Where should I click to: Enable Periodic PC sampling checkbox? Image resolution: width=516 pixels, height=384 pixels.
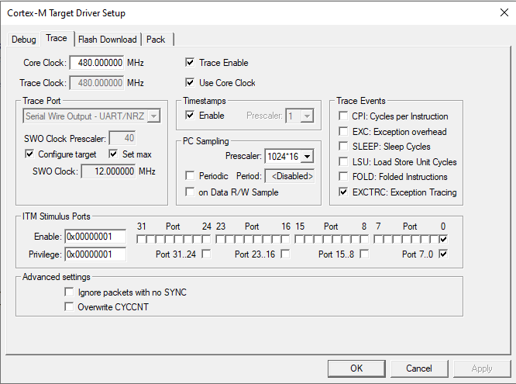(x=190, y=175)
